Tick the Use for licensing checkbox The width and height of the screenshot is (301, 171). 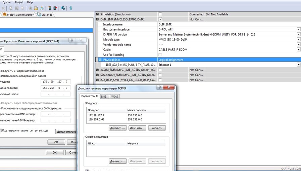tap(160, 54)
